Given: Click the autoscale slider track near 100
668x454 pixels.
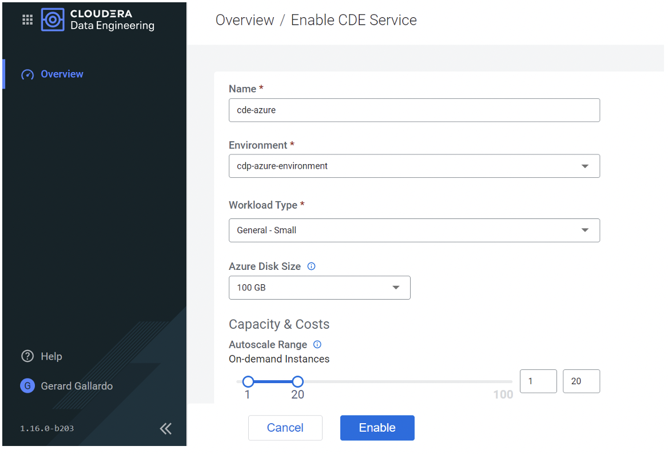Looking at the screenshot, I should (503, 381).
